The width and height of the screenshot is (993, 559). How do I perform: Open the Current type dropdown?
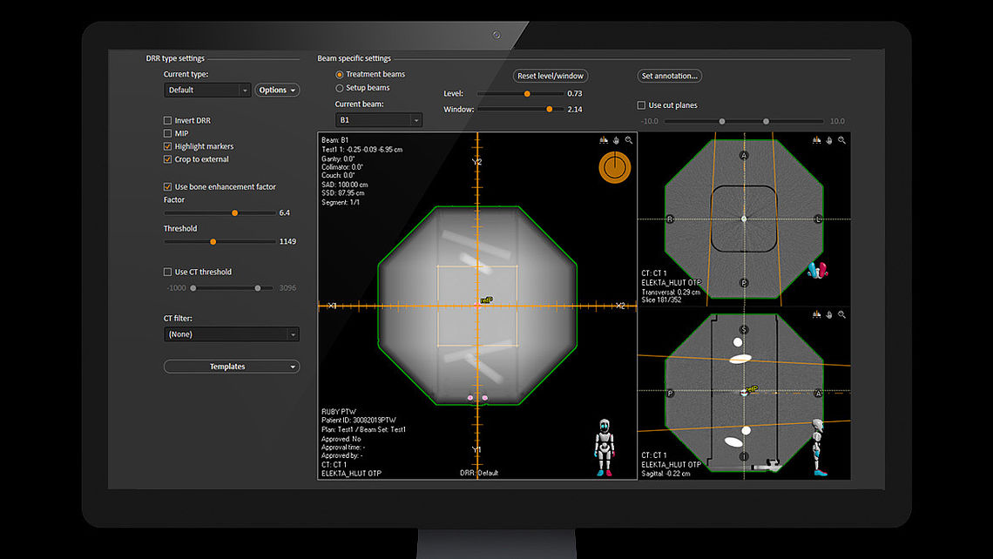tap(206, 90)
